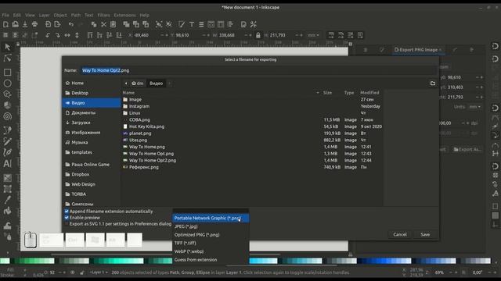
Task: Toggle current layer visibility eye
Action: [73, 272]
